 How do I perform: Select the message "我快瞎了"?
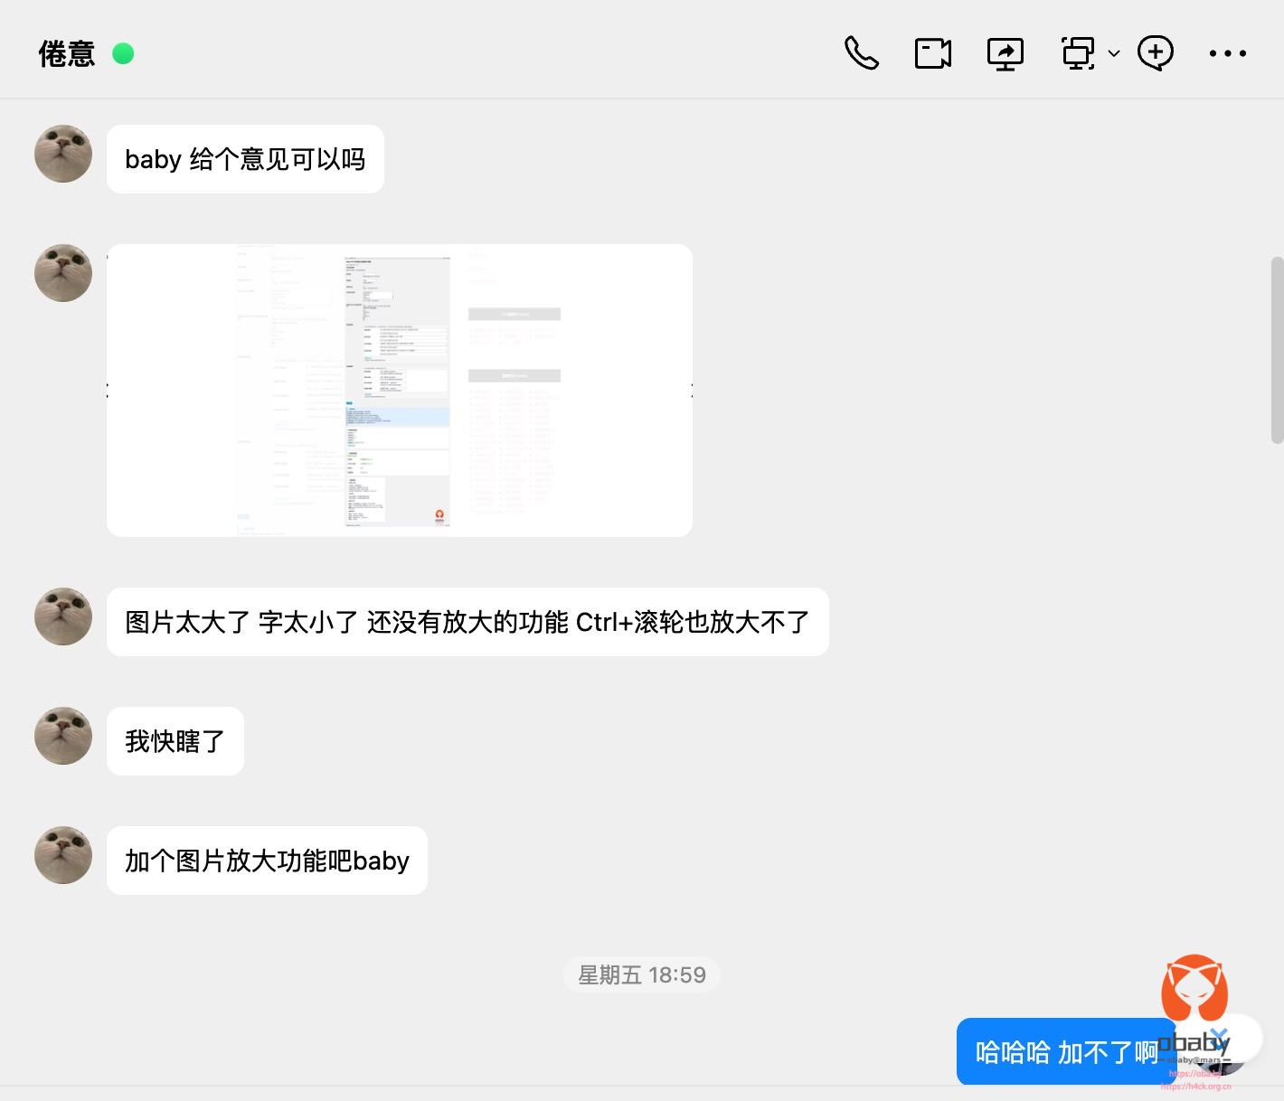click(175, 741)
